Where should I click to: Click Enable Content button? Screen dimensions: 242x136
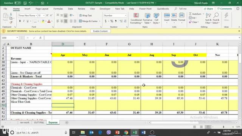tap(100, 31)
